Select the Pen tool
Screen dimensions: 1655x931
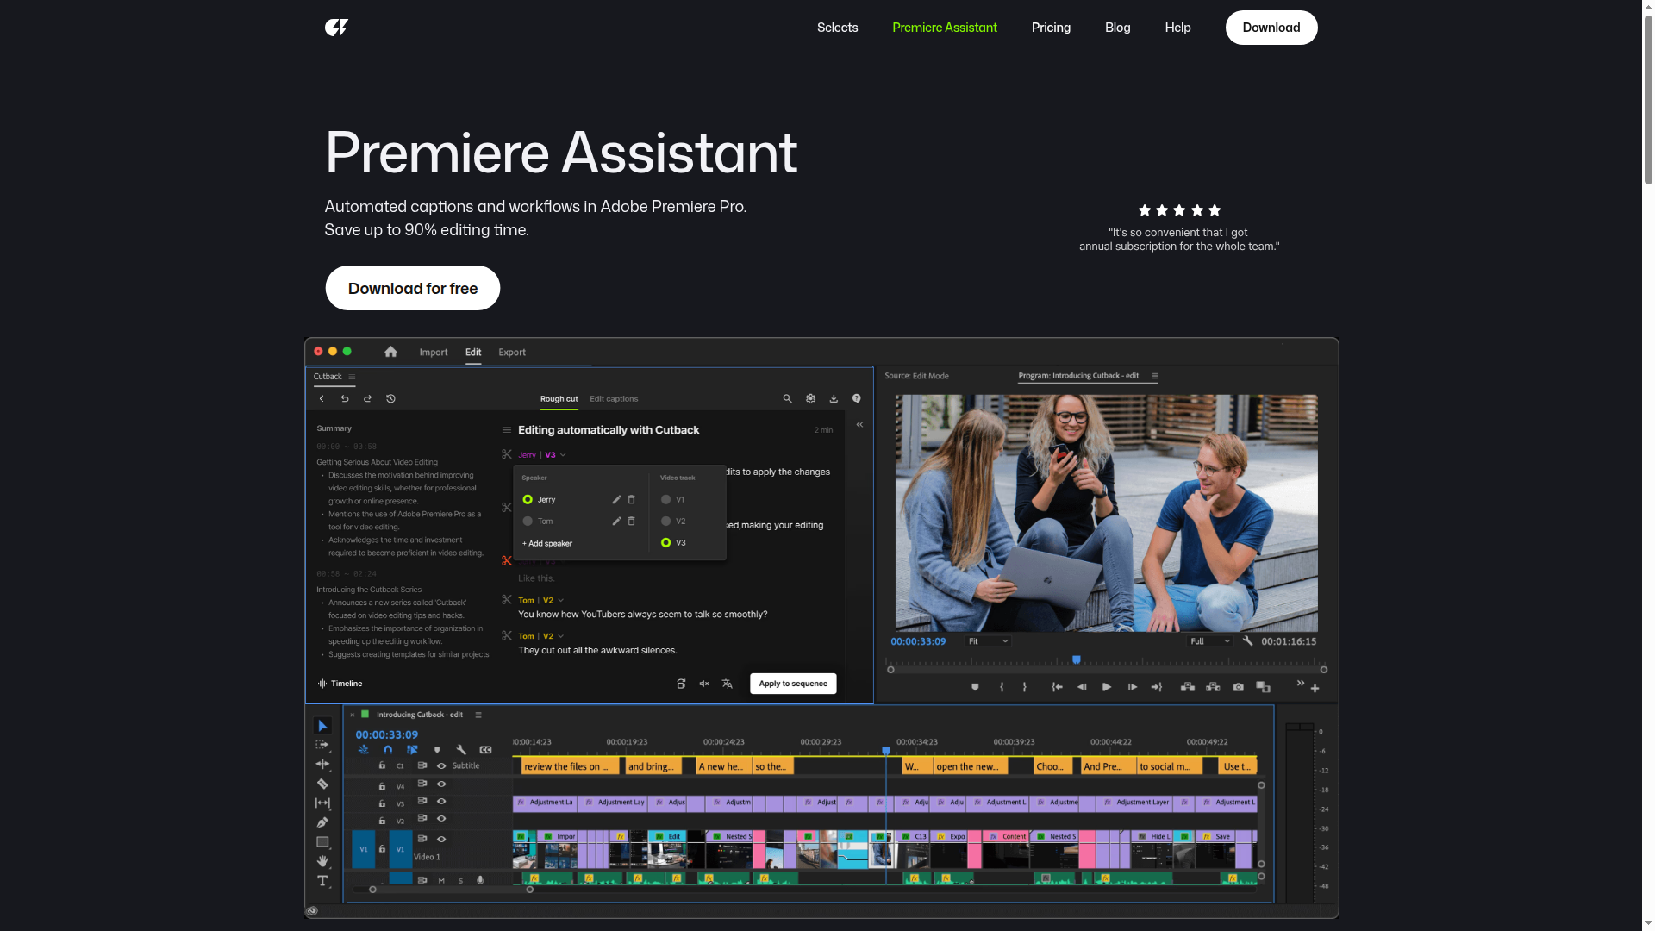pos(323,823)
